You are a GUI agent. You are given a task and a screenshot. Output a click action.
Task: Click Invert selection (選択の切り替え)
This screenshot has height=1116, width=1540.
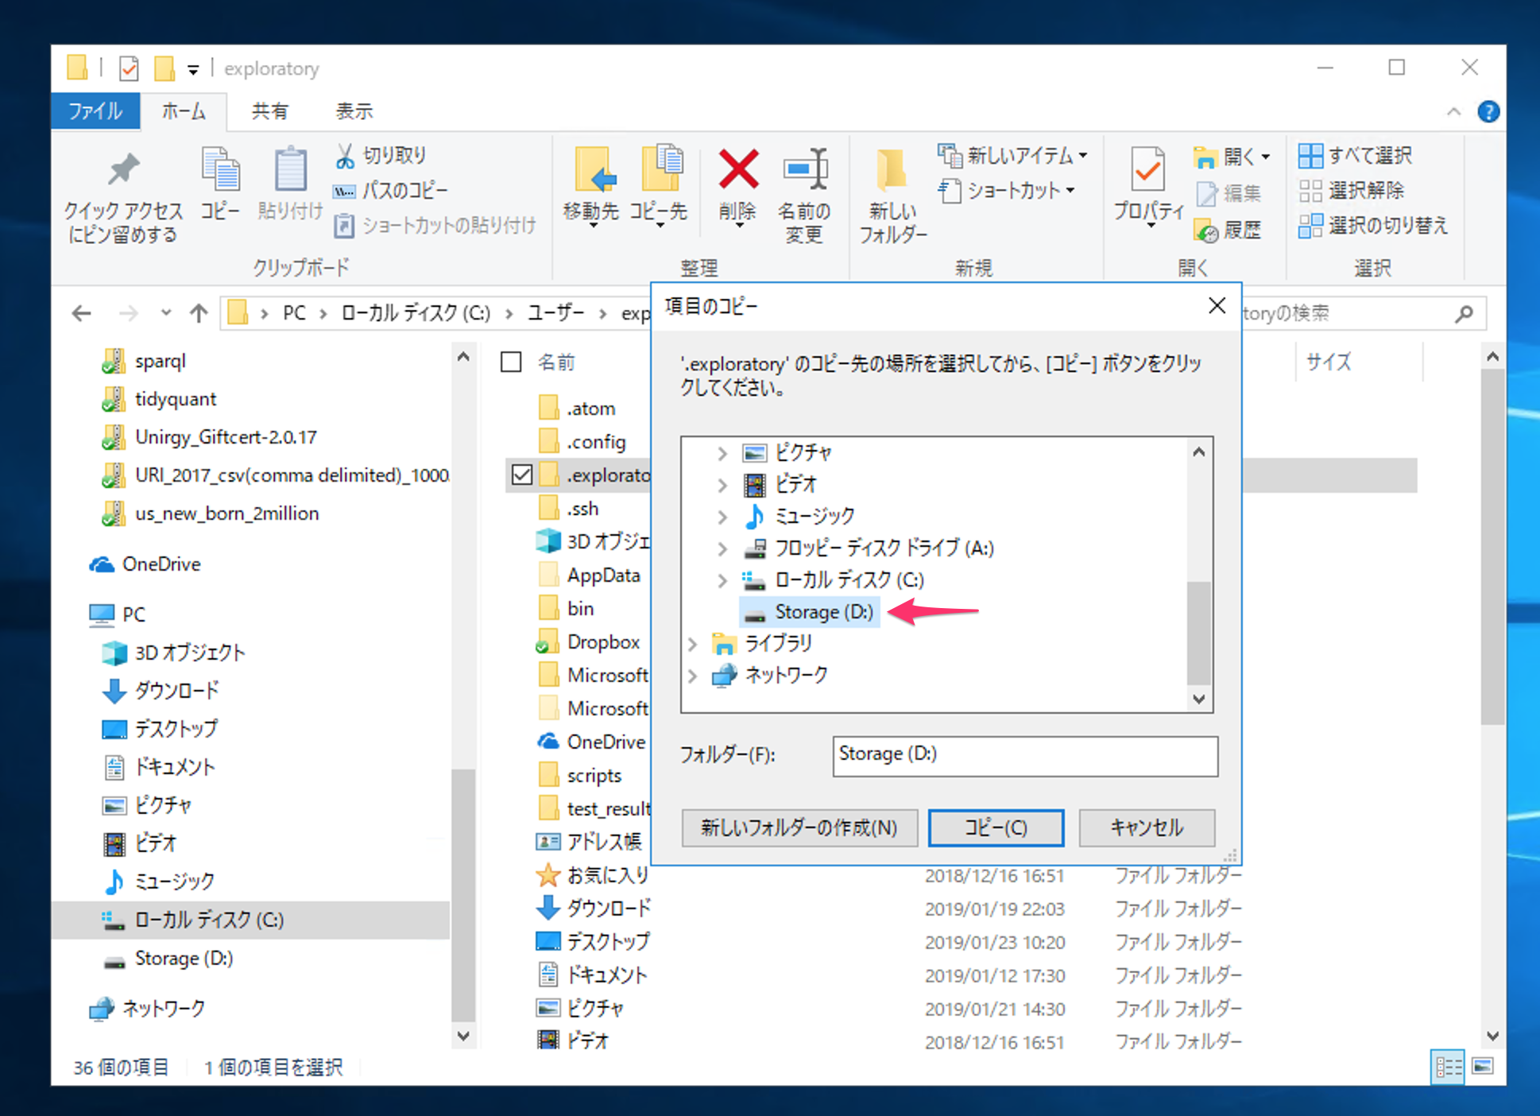1374,226
